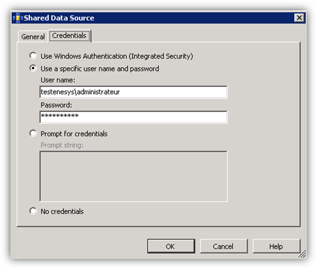Pick the No credentials radio button
Image resolution: width=317 pixels, height=269 pixels.
[33, 211]
